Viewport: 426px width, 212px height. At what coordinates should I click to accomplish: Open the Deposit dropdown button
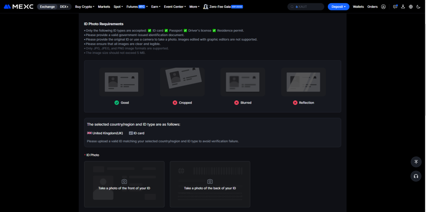[x=338, y=7]
